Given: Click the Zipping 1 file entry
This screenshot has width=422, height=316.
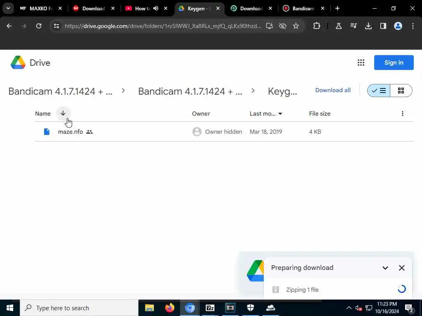Looking at the screenshot, I should tap(302, 290).
